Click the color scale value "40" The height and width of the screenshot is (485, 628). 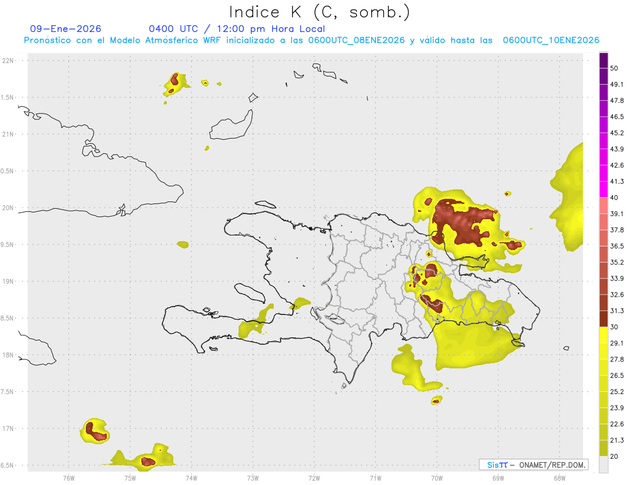click(614, 198)
